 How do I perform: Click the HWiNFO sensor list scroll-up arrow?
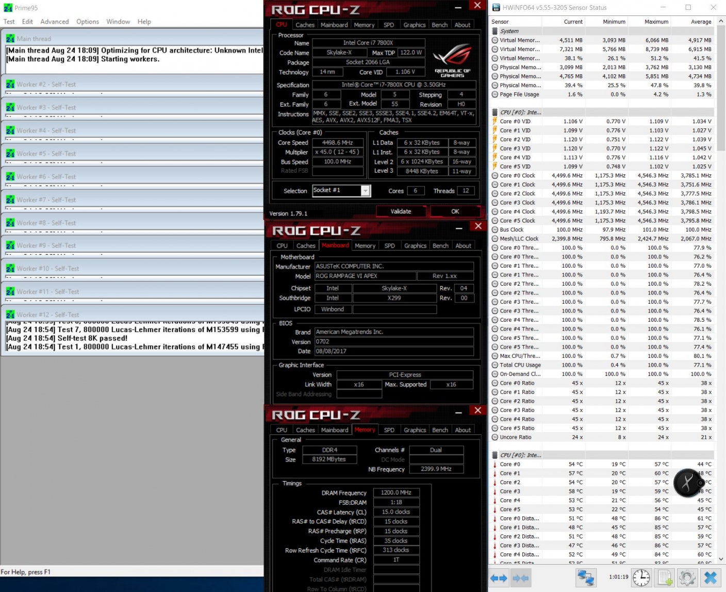[720, 22]
